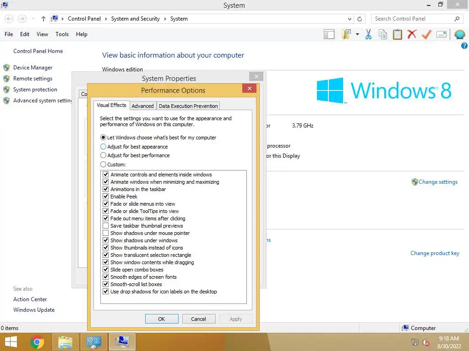Open the folder options dropdown arrow
This screenshot has height=351, width=469.
point(357,34)
